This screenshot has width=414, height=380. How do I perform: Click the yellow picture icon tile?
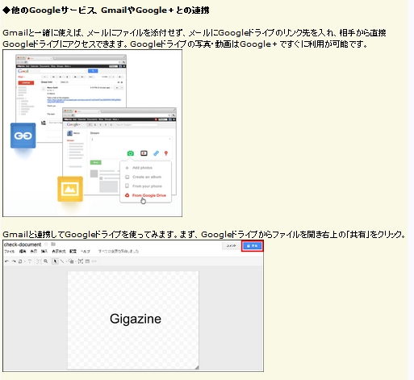(x=70, y=189)
